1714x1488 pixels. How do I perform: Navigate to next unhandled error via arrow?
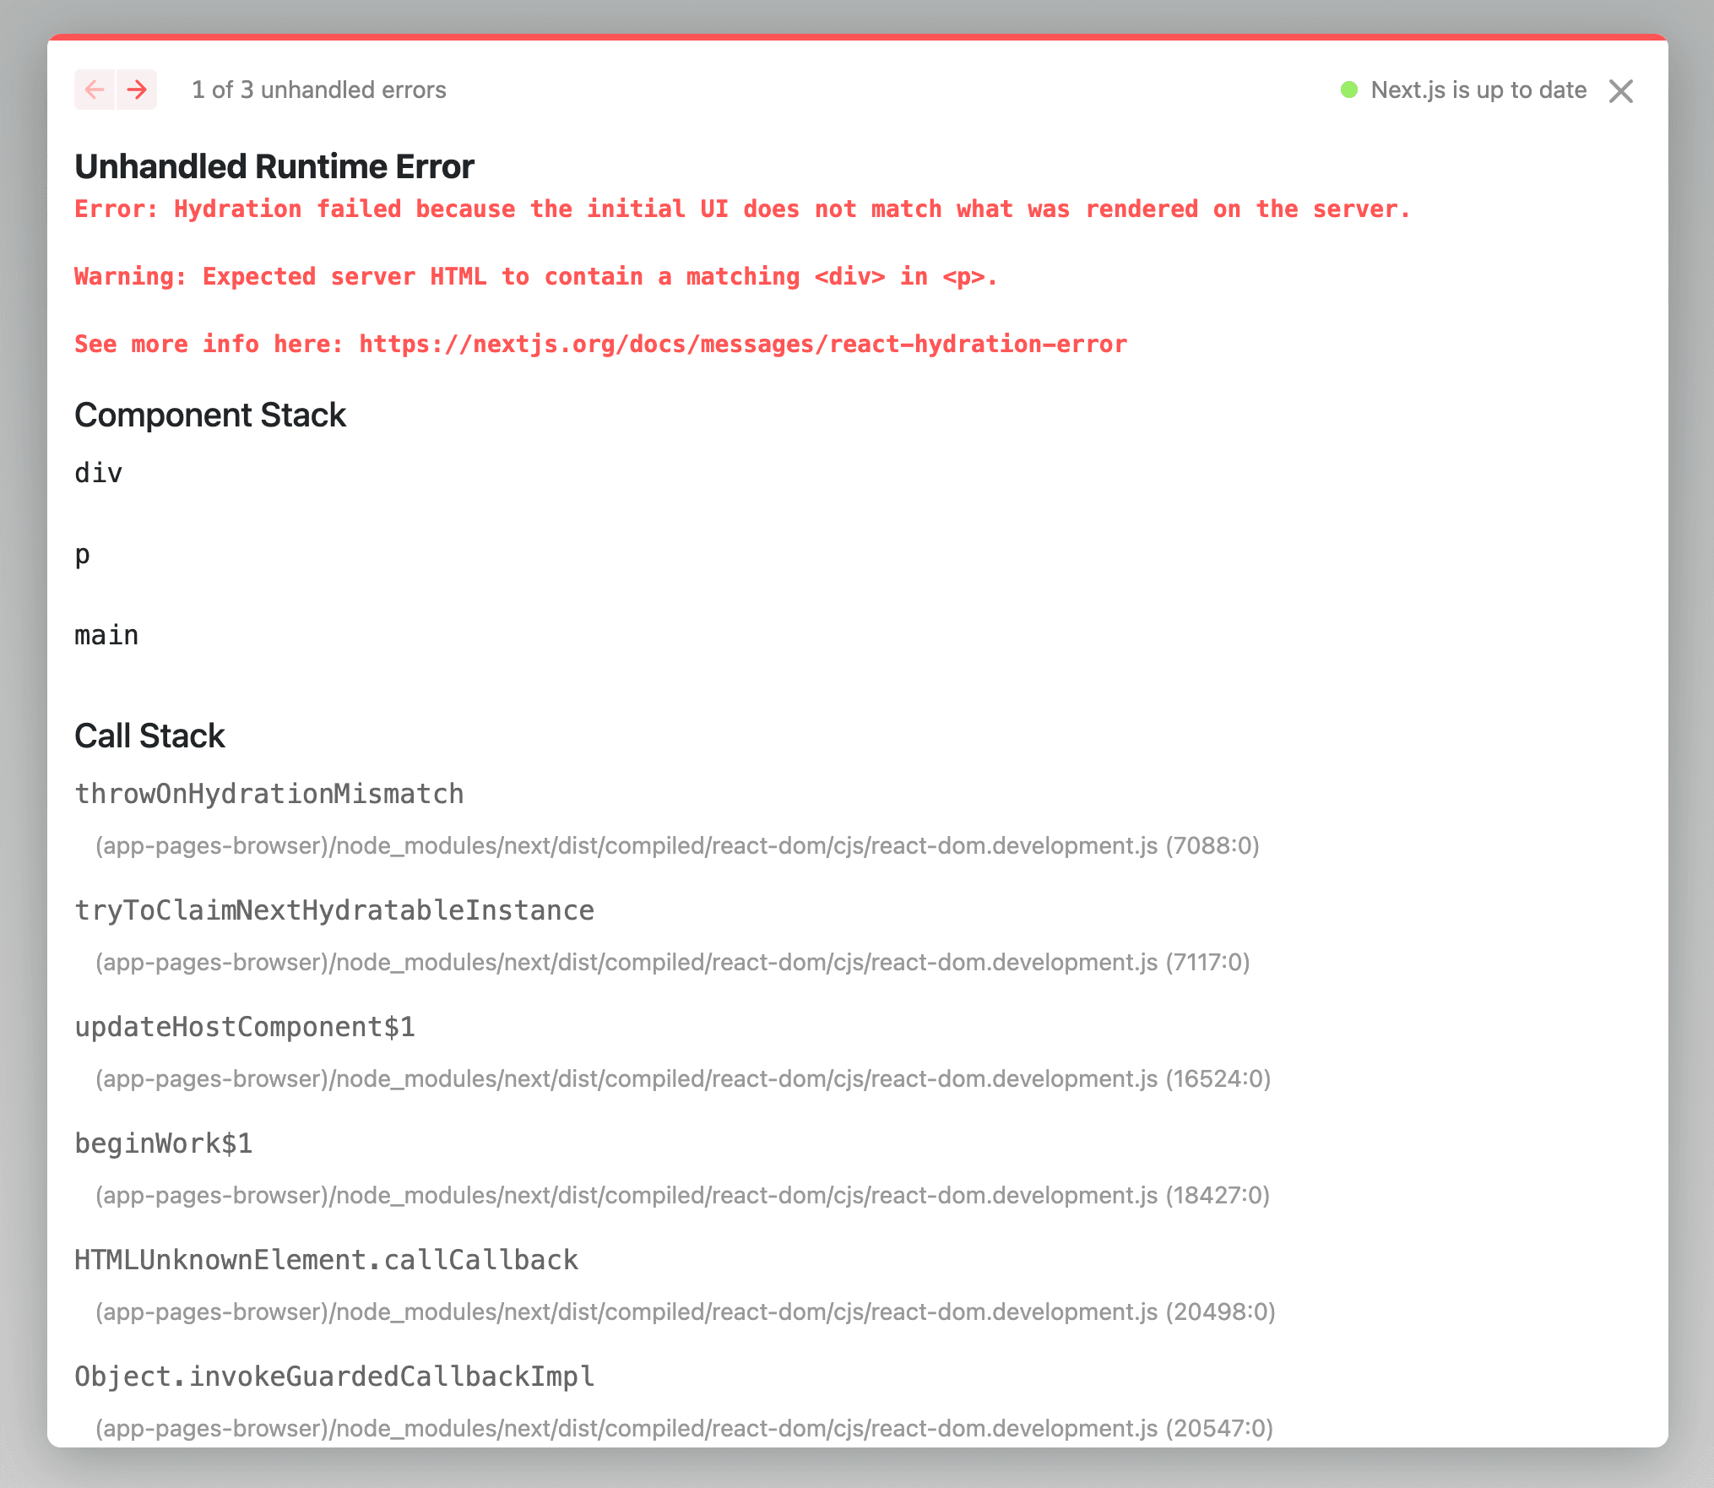click(x=136, y=90)
